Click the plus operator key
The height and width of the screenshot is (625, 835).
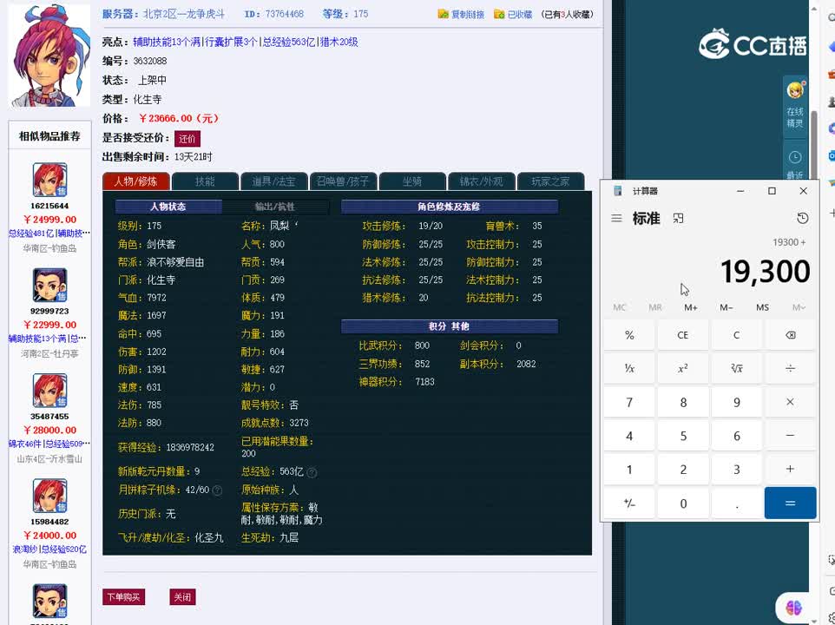[x=790, y=469]
